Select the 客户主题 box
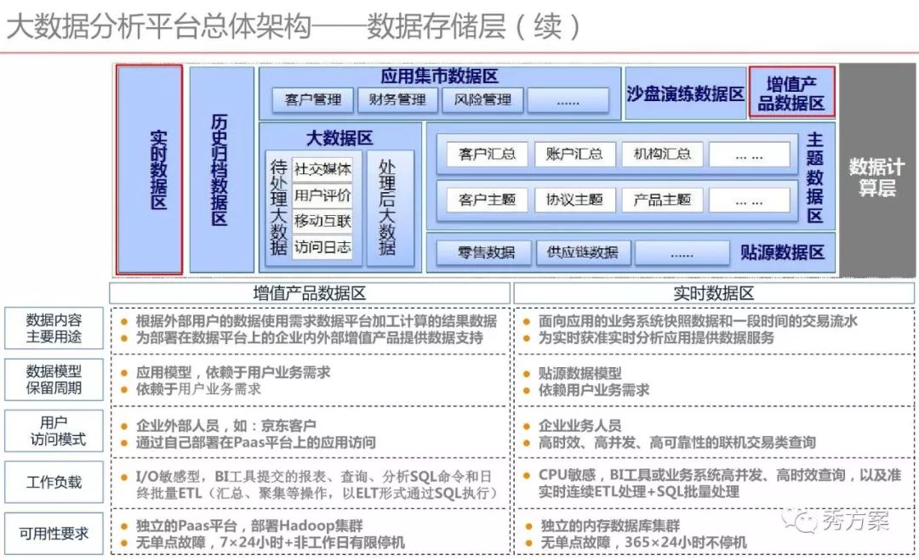Viewport: 919px width, 560px height. point(487,201)
